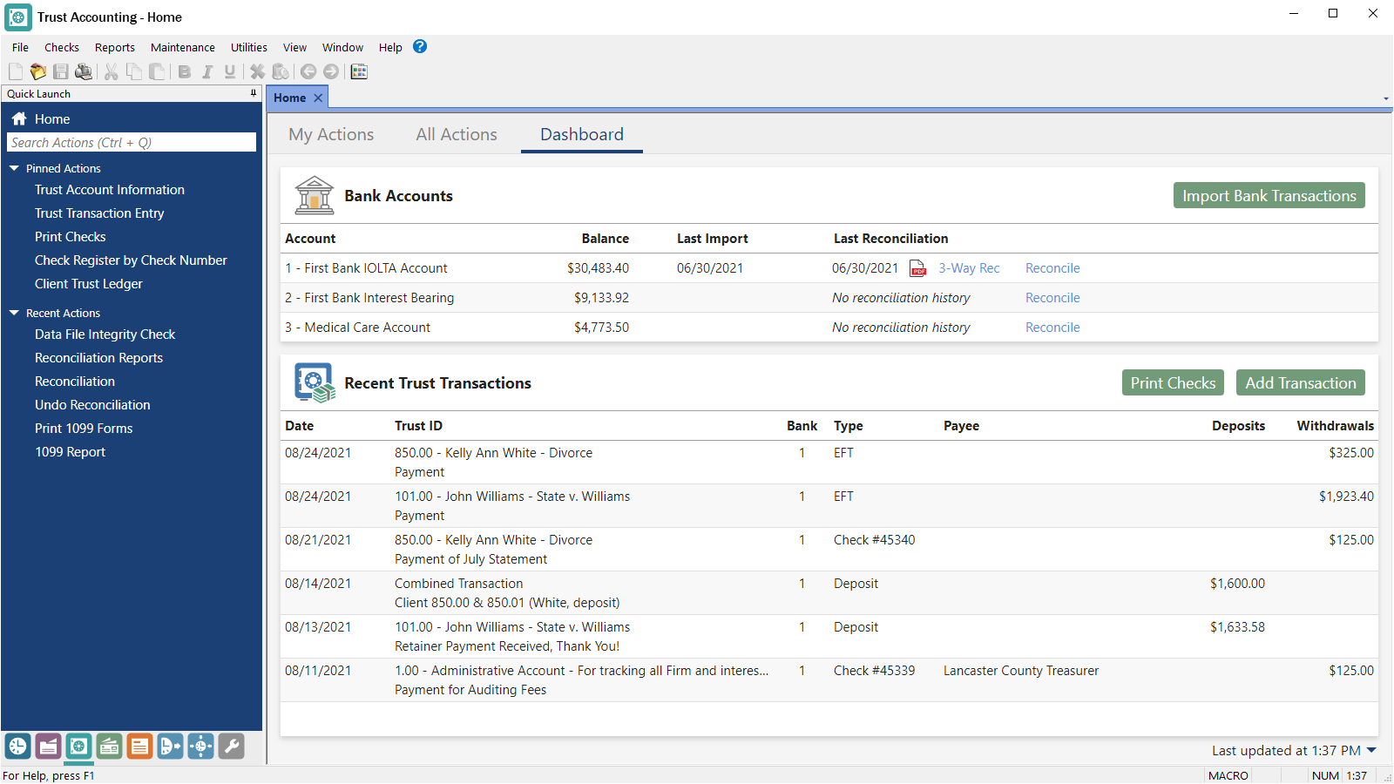
Task: Unpin the Quick Launch panel with the pin icon
Action: (253, 93)
